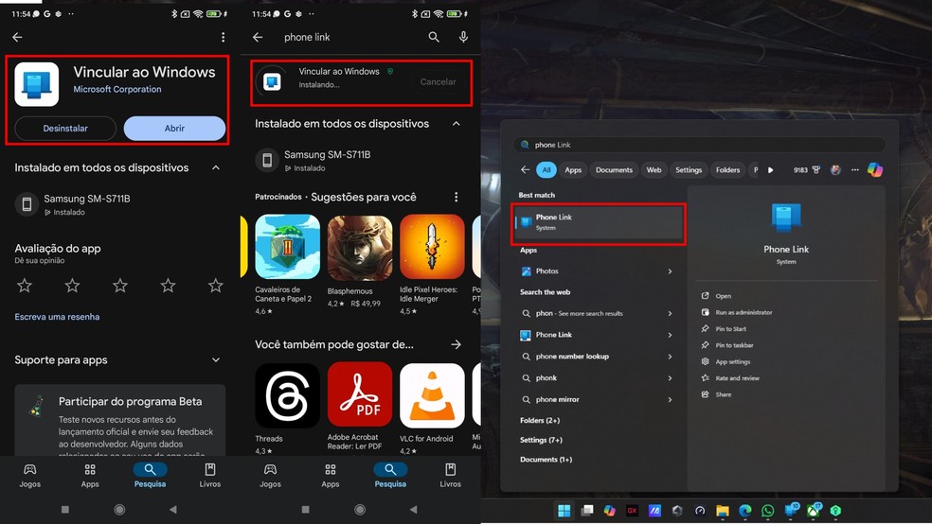Start voice search with microphone icon
The width and height of the screenshot is (932, 524).
(x=463, y=38)
